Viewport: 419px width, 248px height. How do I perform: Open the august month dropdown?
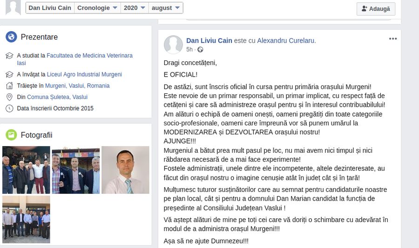pos(165,8)
